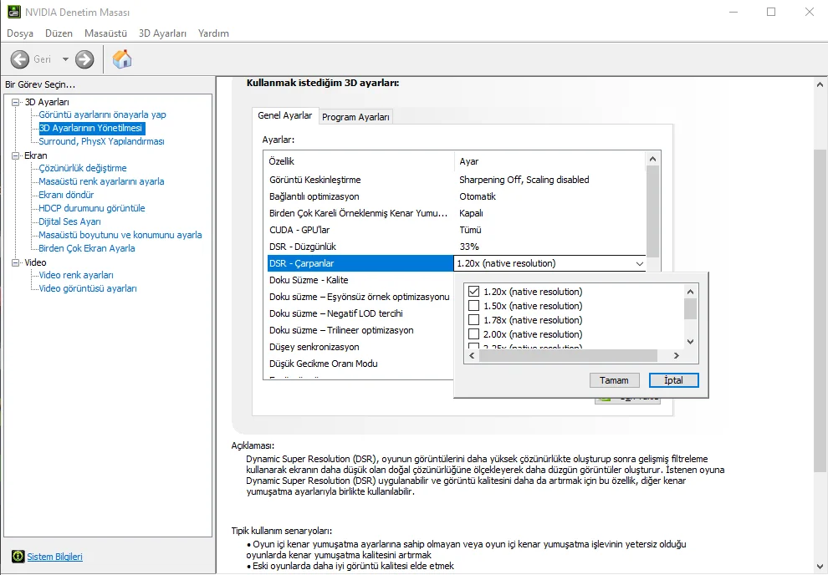Confirm selection with the Tamam button
Viewport: 828px width, 575px height.
pos(614,380)
